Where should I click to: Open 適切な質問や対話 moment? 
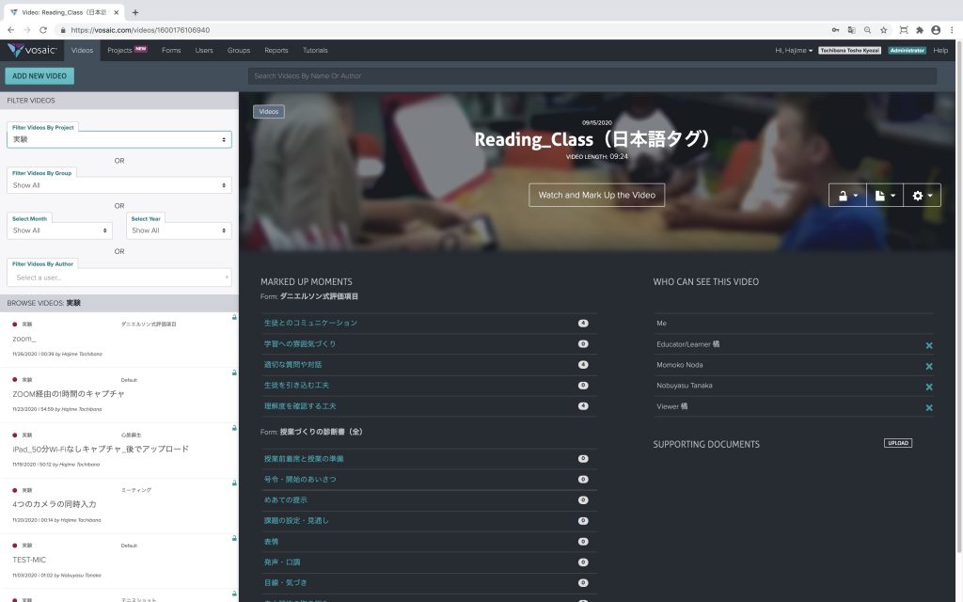pyautogui.click(x=293, y=365)
